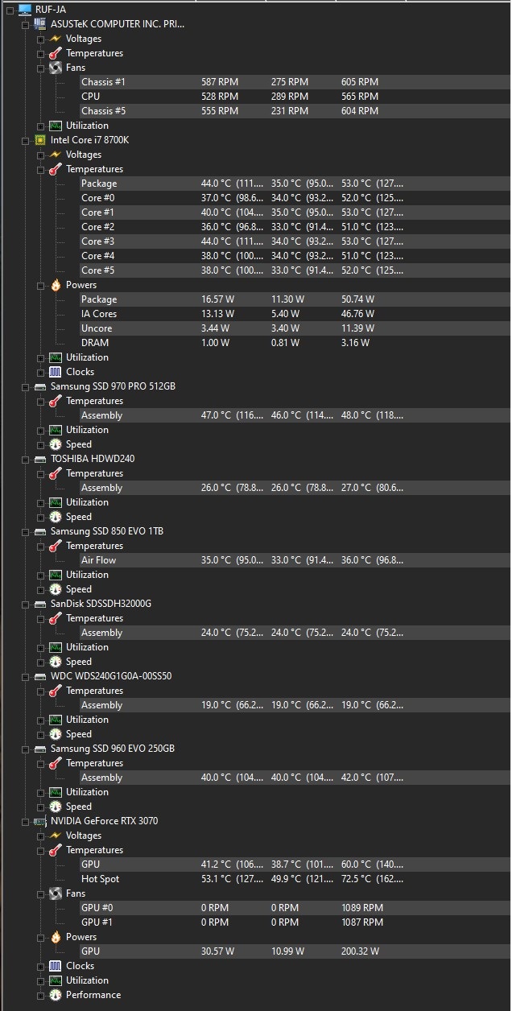This screenshot has width=512, height=1011.
Task: Select the Core #0 temperature row
Action: pos(295,198)
